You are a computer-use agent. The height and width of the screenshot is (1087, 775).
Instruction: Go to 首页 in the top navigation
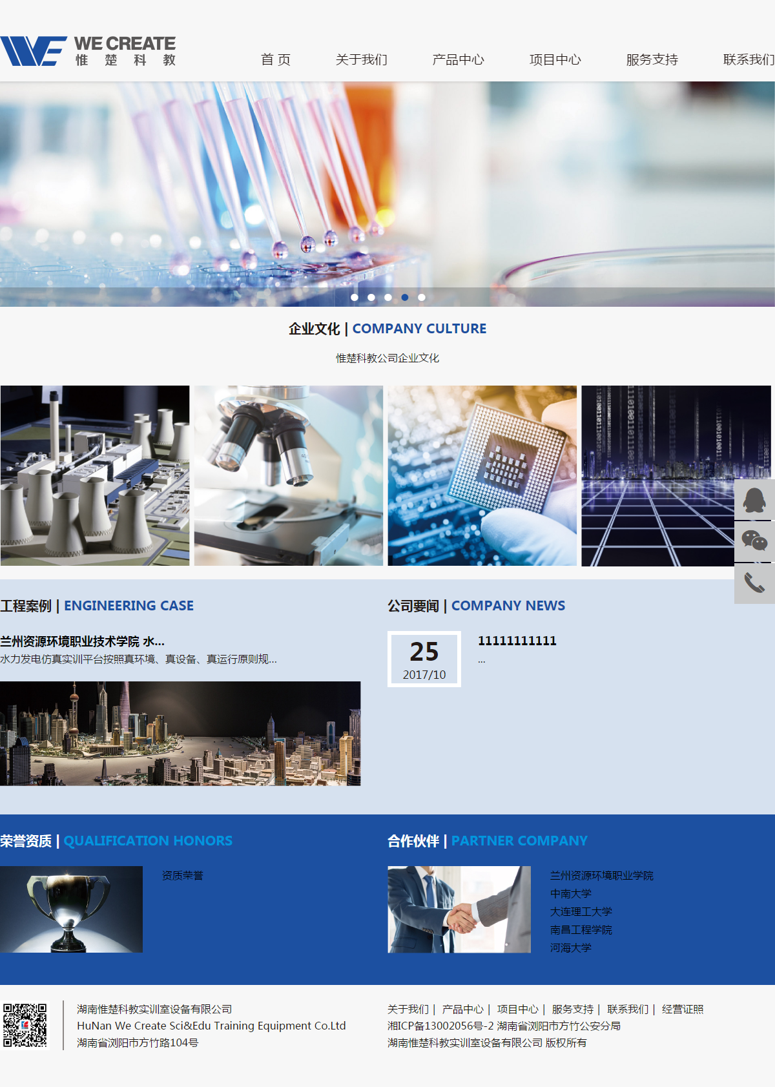(x=276, y=59)
